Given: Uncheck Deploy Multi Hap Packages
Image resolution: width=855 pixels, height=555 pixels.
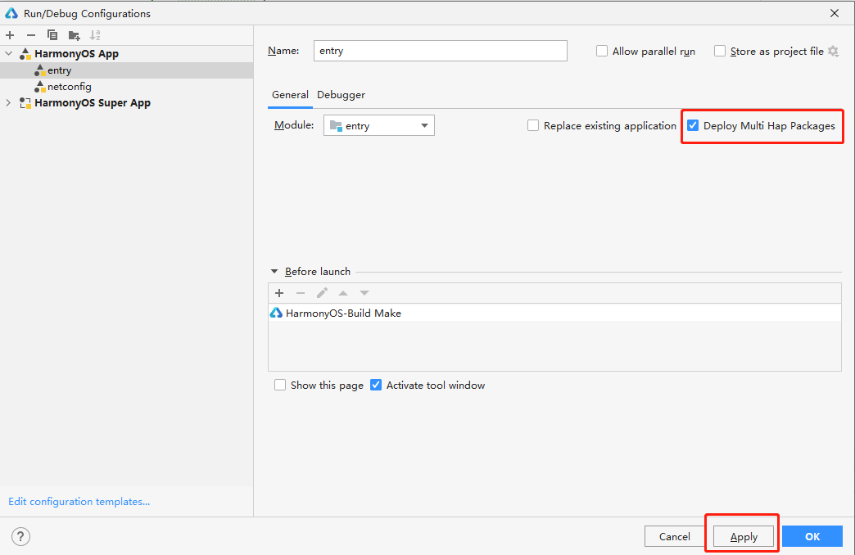Looking at the screenshot, I should tap(693, 126).
